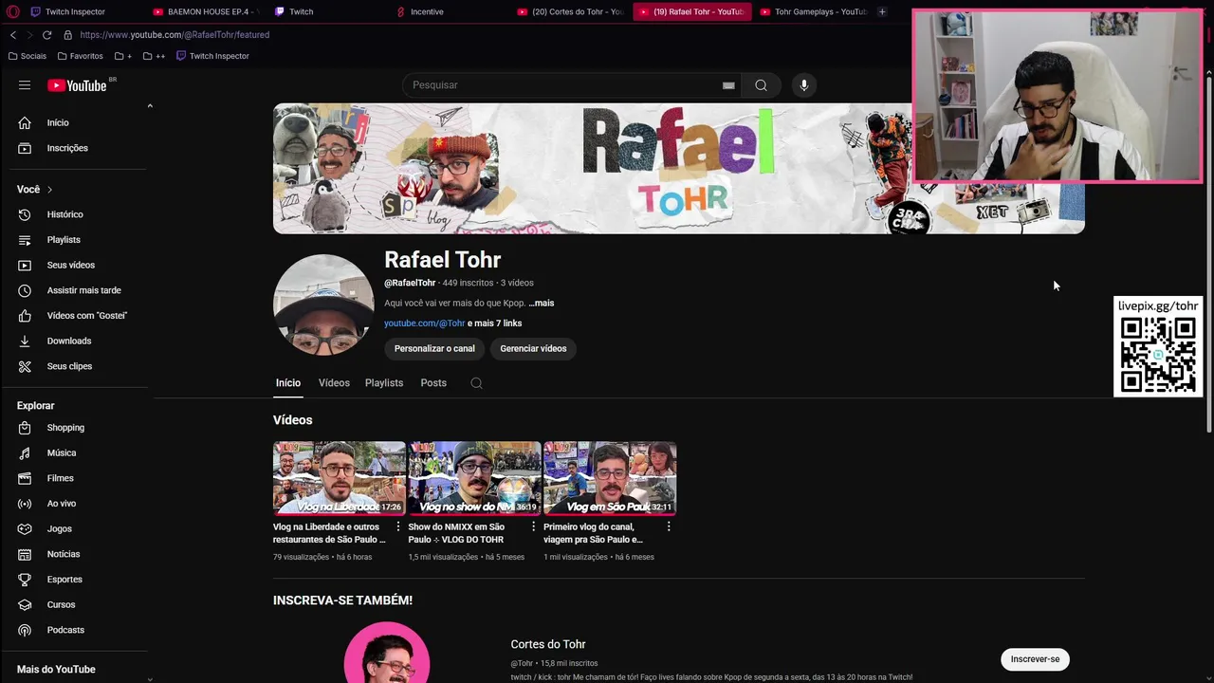Open Sociais bookmark folder
Viewport: 1214px width, 683px height.
click(27, 56)
